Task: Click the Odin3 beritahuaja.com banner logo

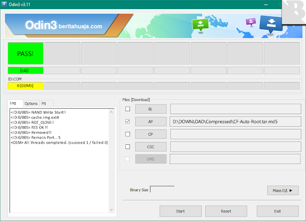Action: 64,25
